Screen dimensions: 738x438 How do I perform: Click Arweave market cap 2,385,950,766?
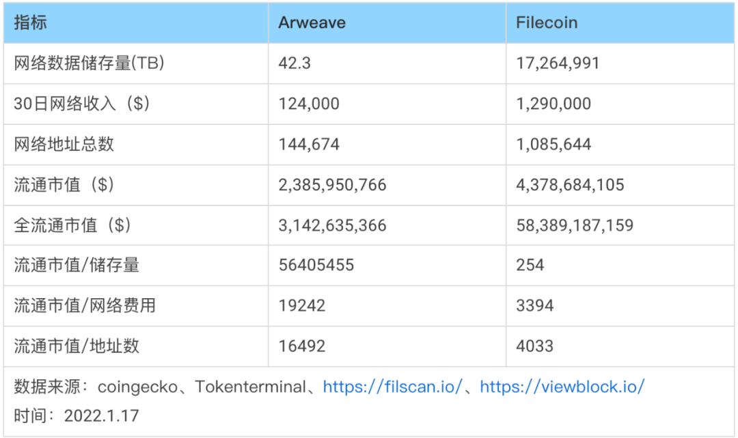point(332,185)
